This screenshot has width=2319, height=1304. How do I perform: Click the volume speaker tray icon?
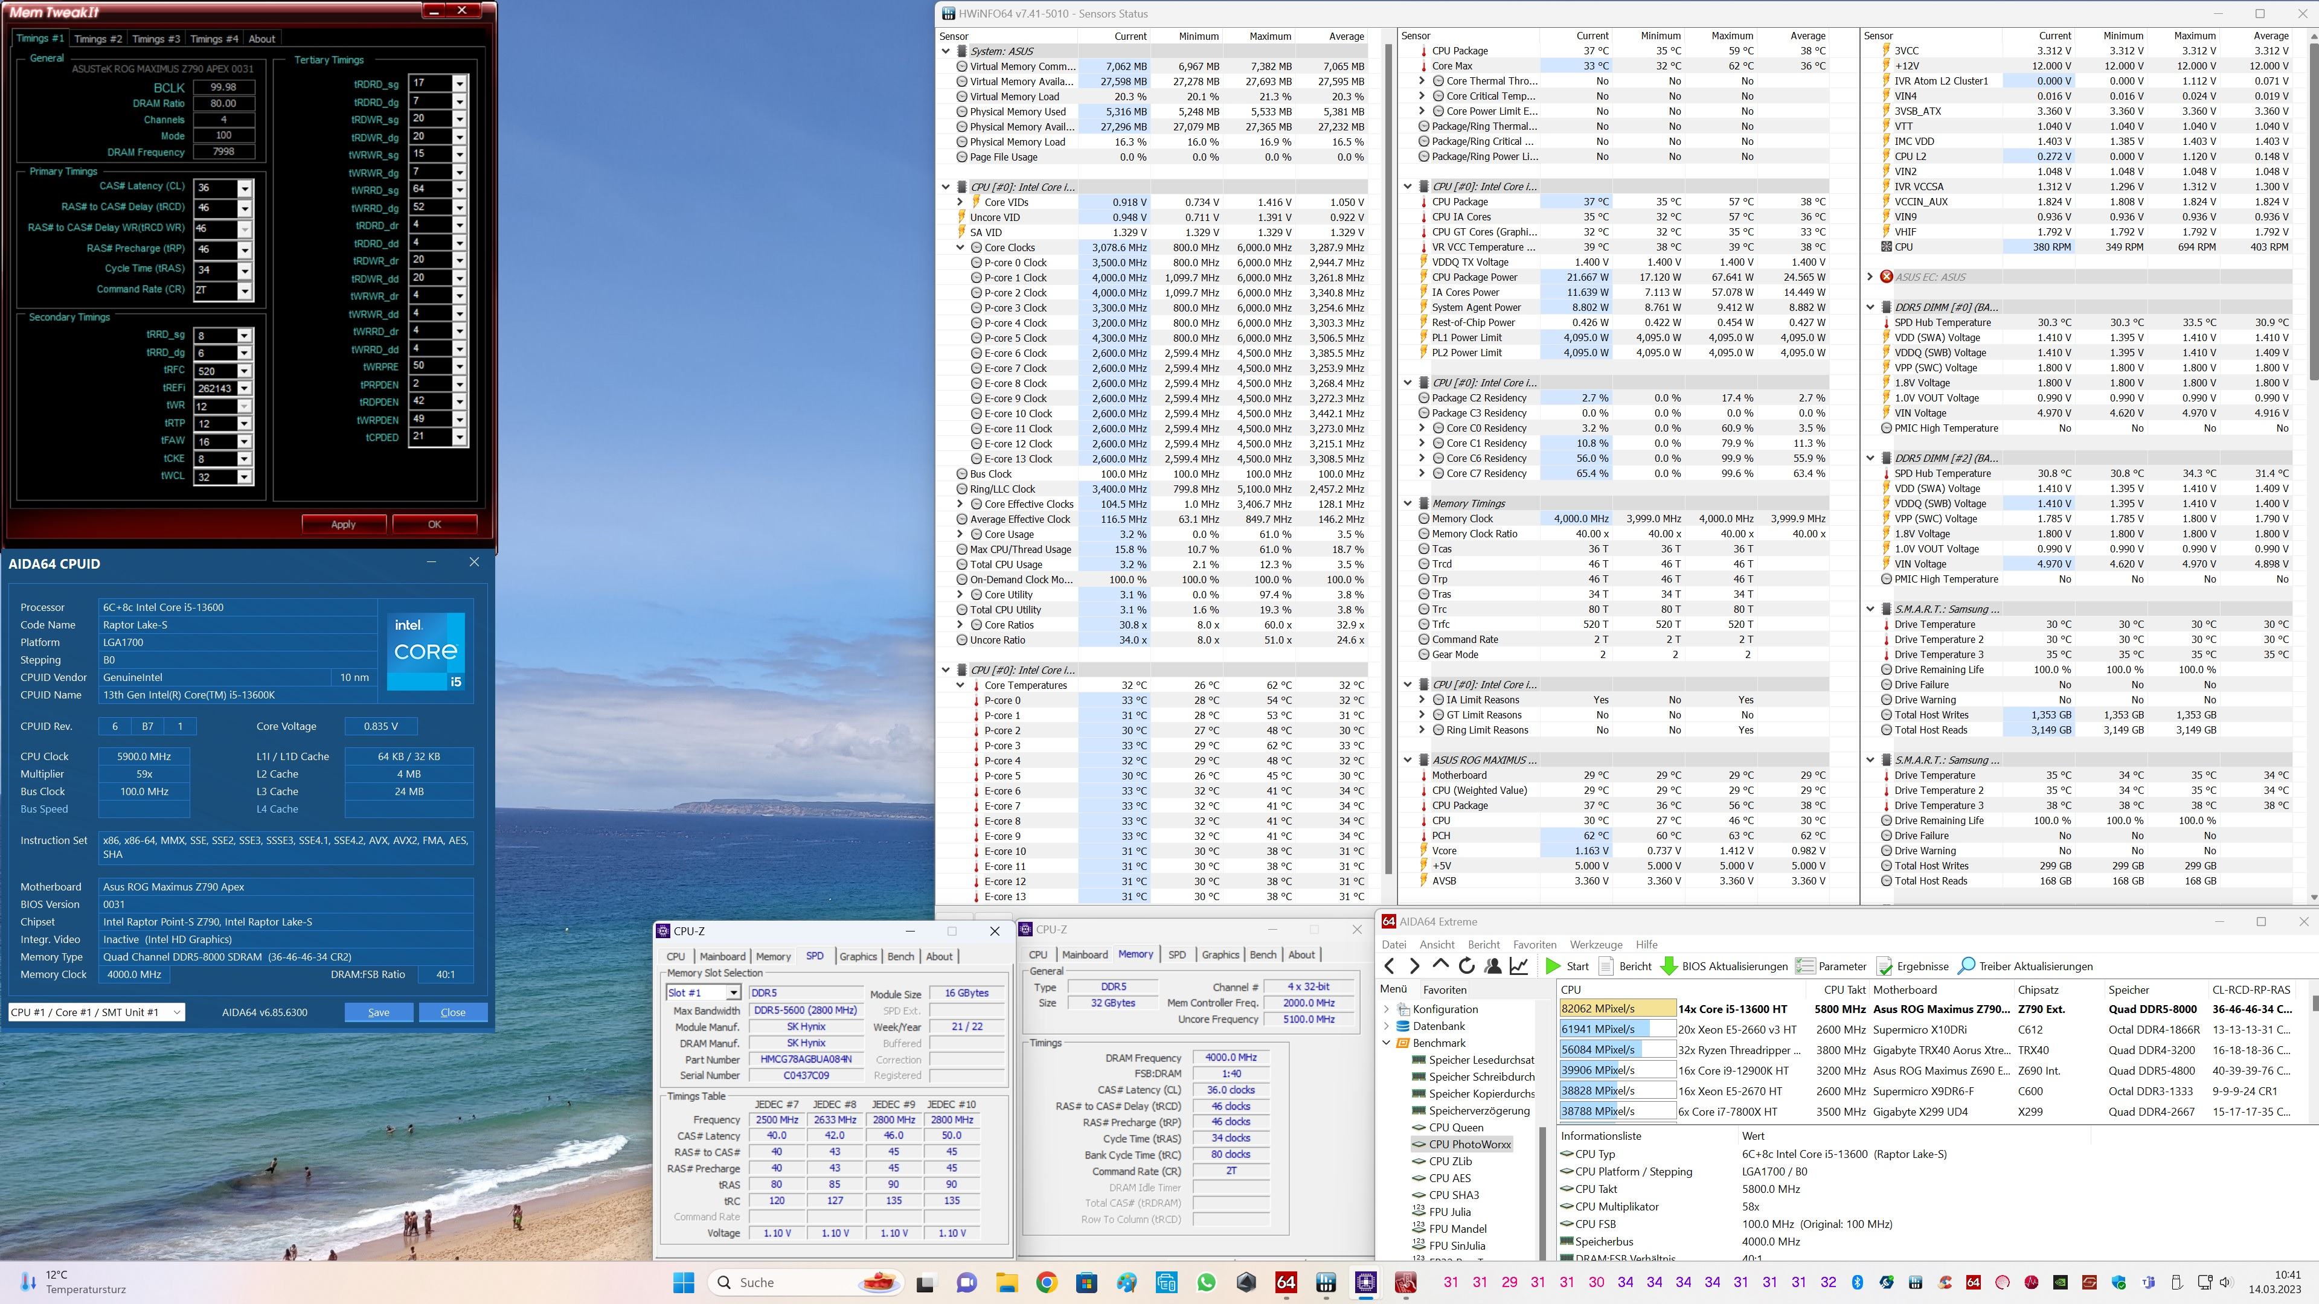(2226, 1282)
